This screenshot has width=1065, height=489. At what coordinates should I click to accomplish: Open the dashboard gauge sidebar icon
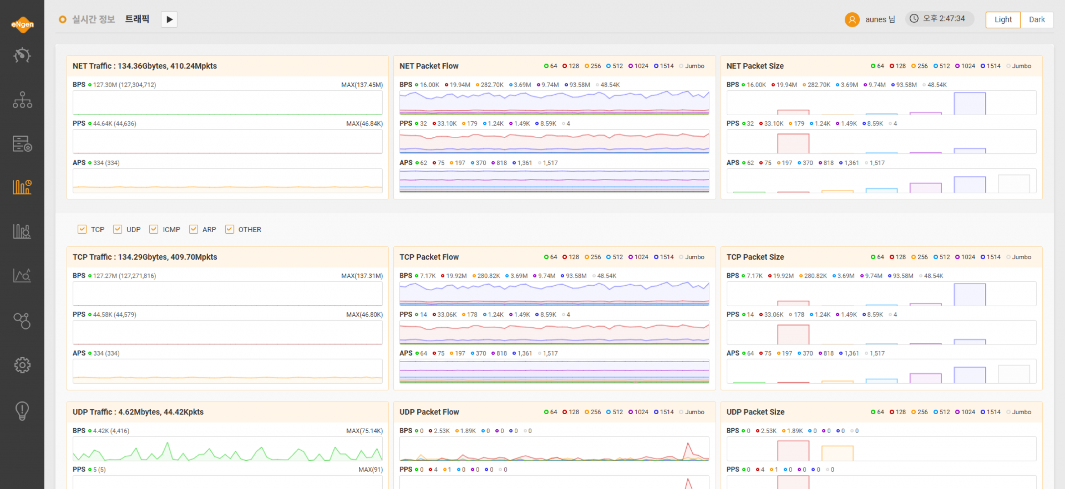click(x=22, y=55)
